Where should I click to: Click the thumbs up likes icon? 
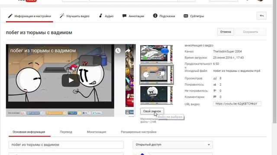[215, 84]
